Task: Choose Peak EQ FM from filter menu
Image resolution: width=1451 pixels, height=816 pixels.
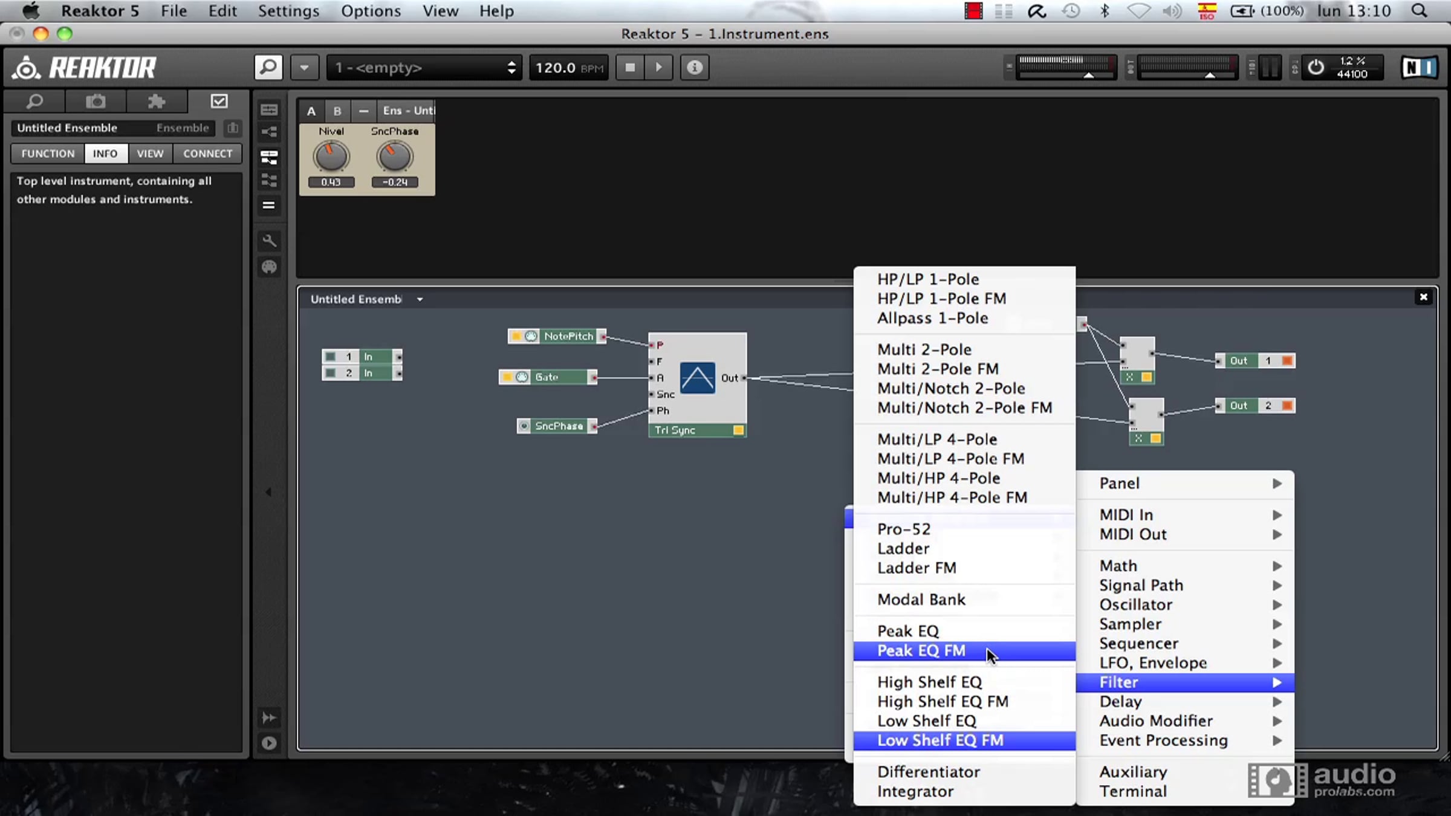Action: [921, 651]
